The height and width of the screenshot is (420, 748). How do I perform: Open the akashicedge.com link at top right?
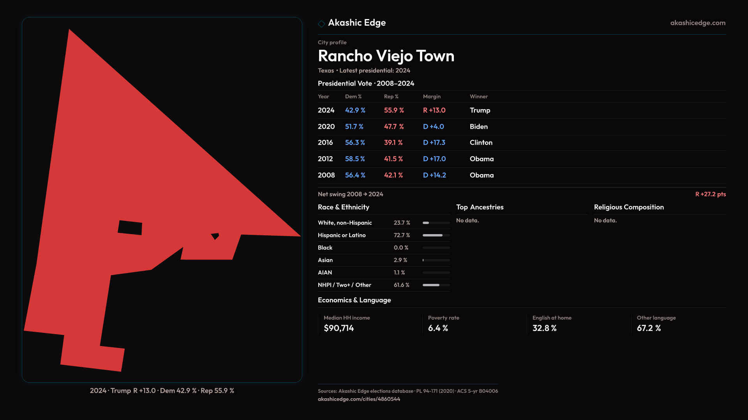pos(697,23)
